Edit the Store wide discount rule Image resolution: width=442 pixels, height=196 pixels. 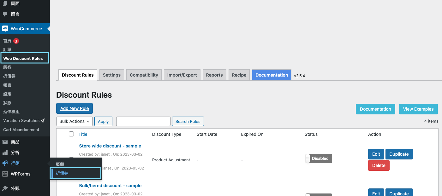click(x=376, y=154)
